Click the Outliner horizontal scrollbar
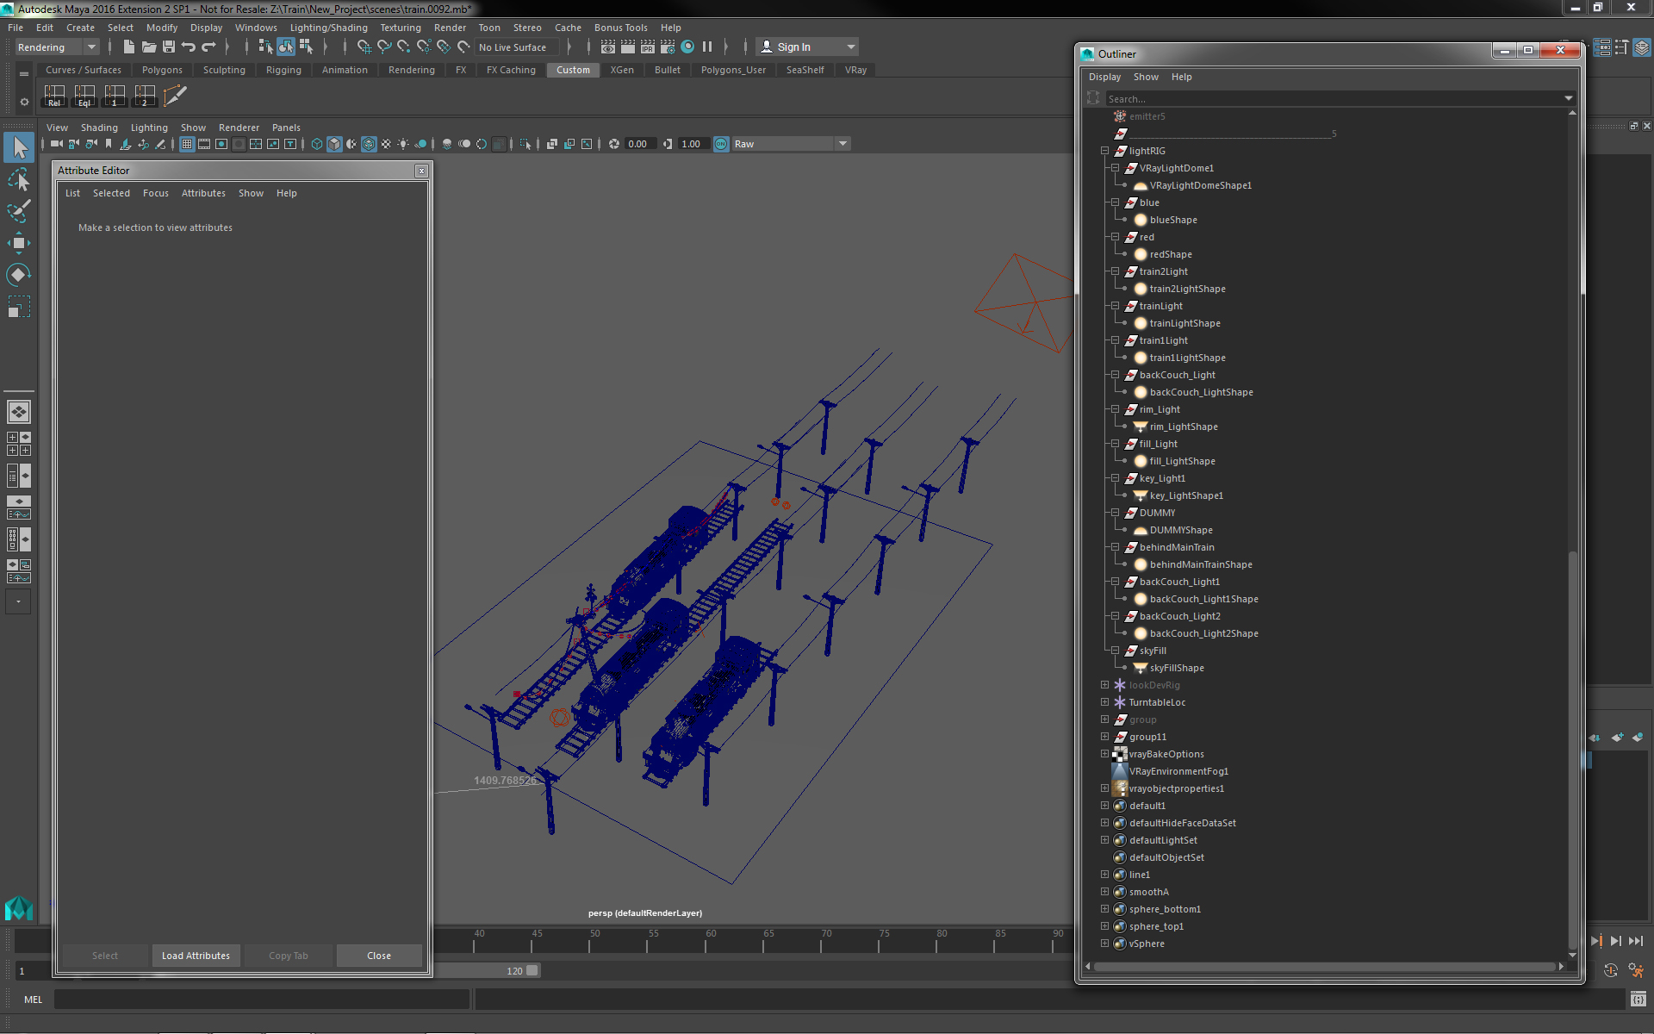 tap(1324, 967)
